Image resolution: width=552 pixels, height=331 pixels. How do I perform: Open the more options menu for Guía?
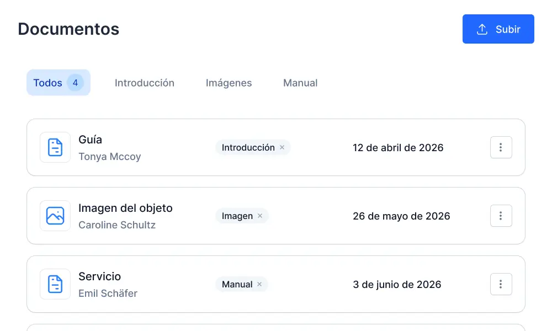[x=501, y=147]
